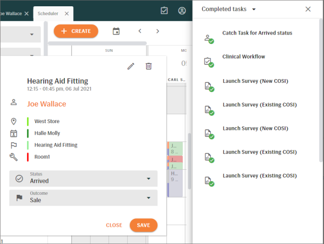
Task: Click the filled flag icon in Outcome field
Action: coord(19,198)
